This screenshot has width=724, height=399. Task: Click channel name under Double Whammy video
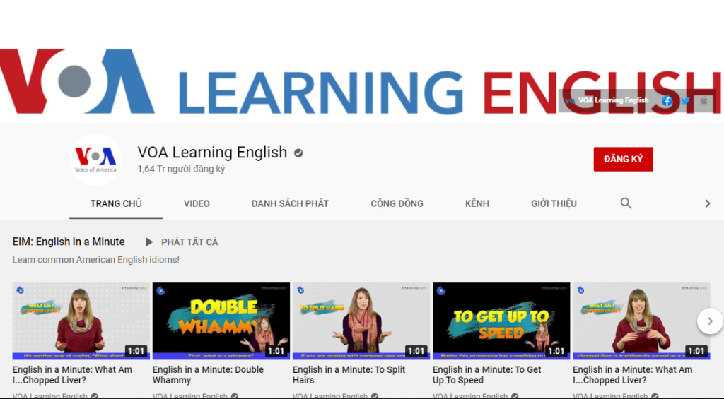point(189,395)
